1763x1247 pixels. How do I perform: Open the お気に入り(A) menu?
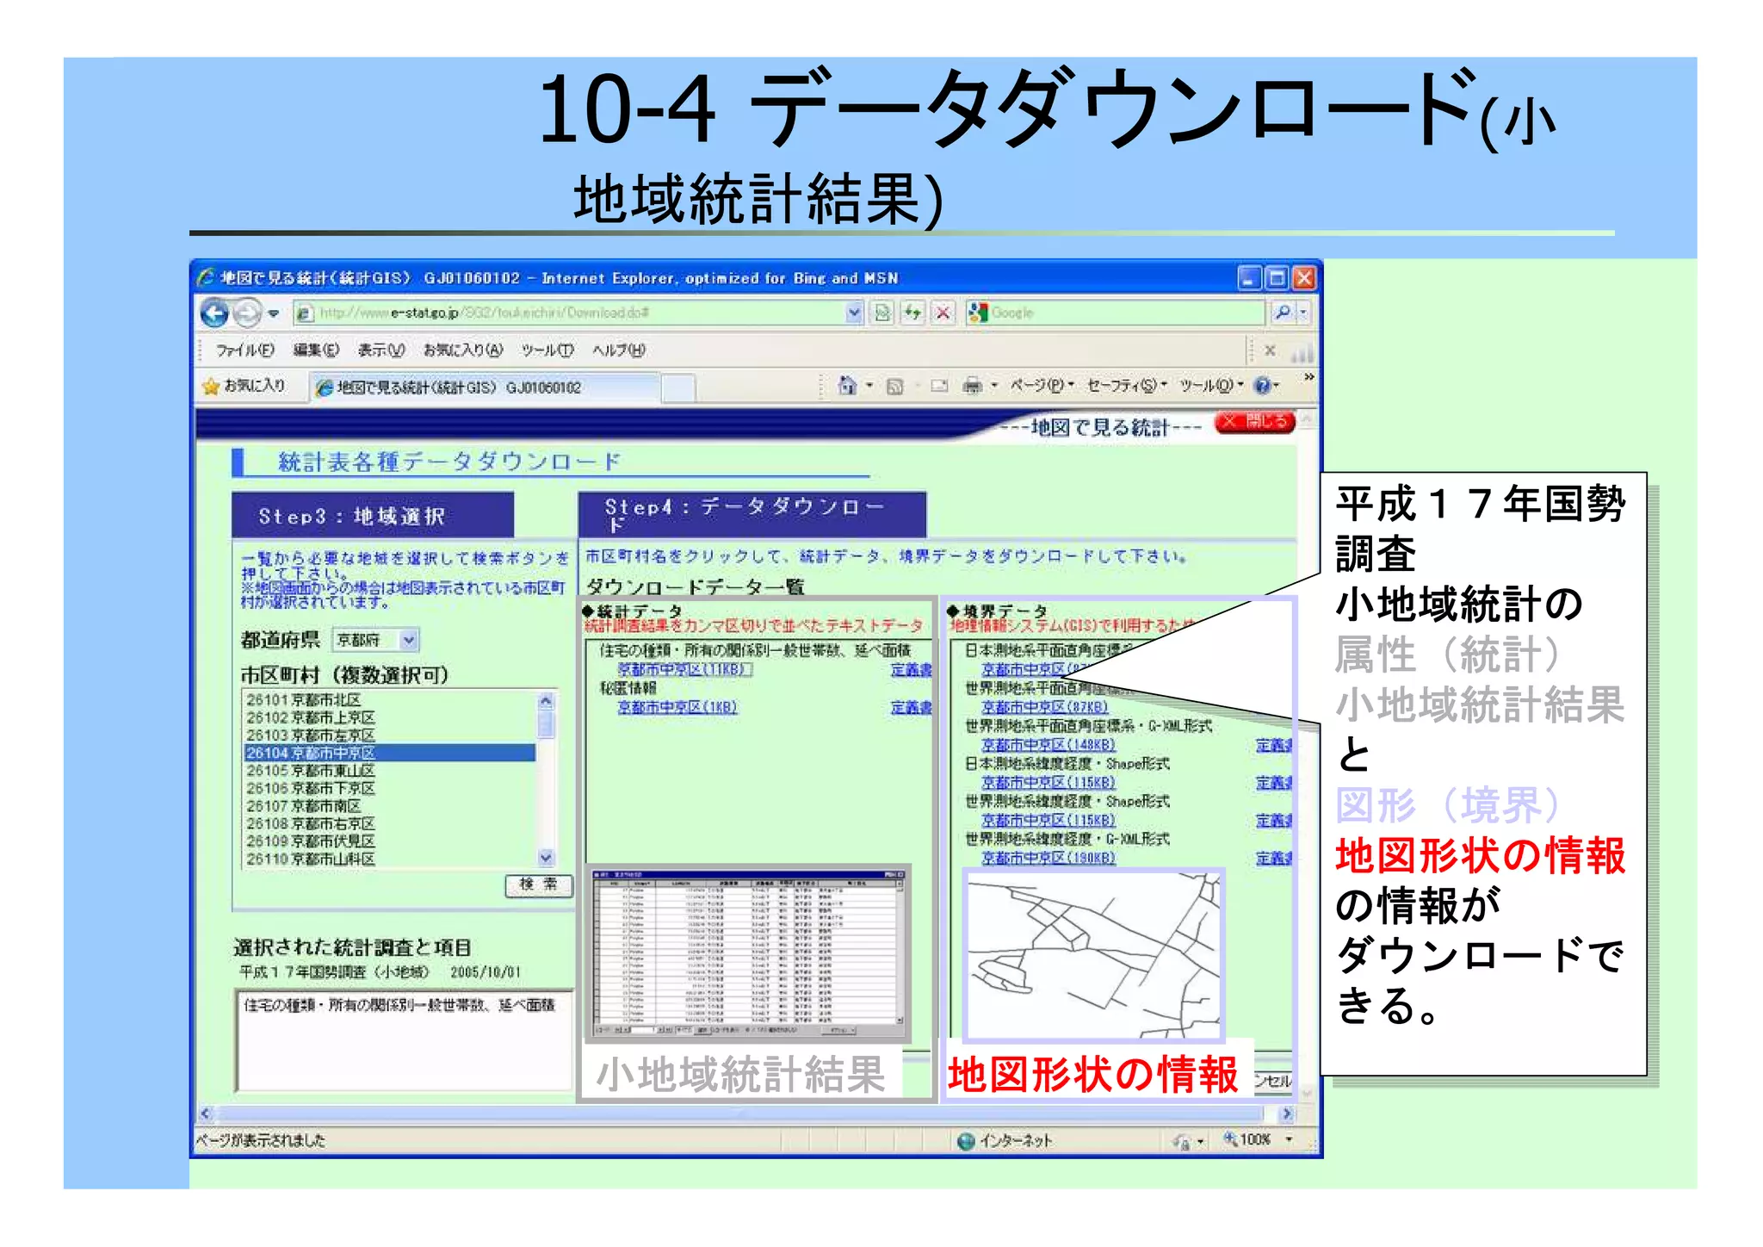[462, 351]
